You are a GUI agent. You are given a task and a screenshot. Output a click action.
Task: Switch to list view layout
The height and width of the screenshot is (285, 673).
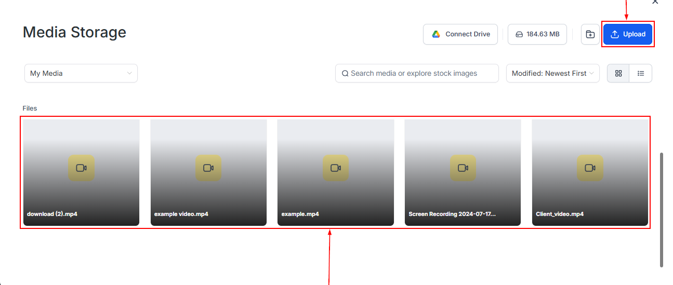tap(641, 73)
